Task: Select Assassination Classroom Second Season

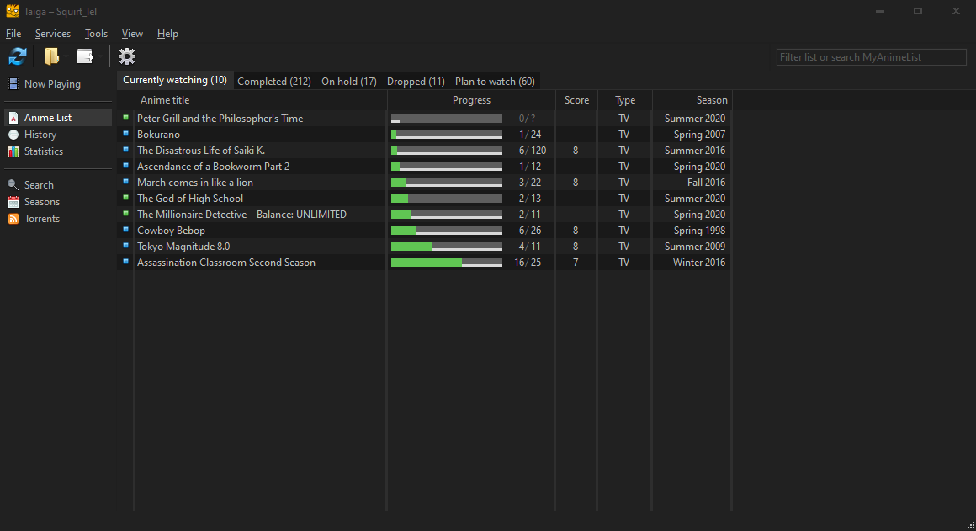Action: click(x=425, y=262)
